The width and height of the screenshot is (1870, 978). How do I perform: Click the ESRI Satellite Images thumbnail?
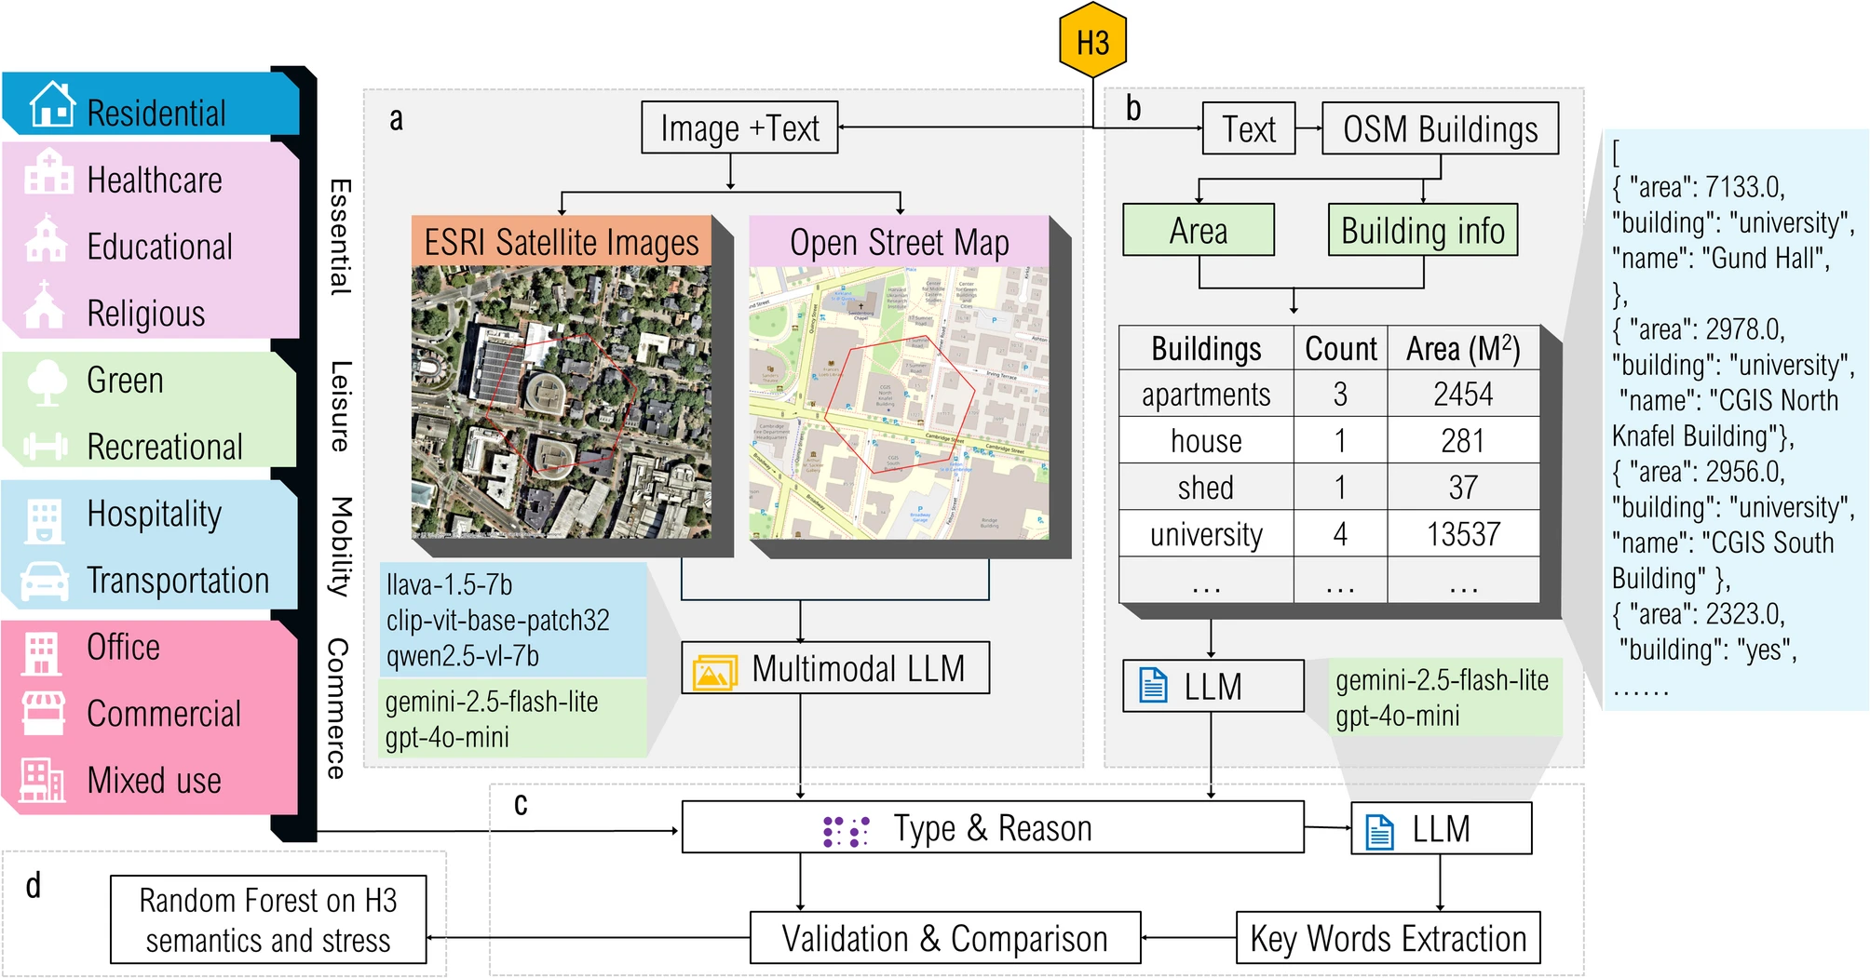(x=562, y=402)
